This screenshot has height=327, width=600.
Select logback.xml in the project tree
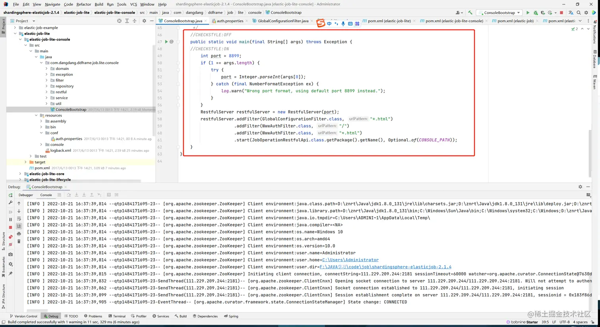pos(60,151)
